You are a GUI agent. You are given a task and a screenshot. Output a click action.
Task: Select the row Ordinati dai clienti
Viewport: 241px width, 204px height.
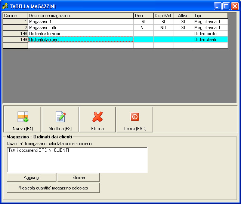pos(115,40)
